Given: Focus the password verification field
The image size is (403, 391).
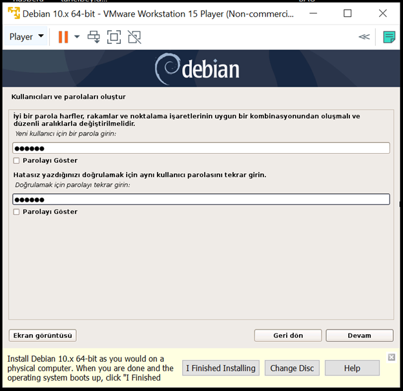Looking at the screenshot, I should [201, 199].
